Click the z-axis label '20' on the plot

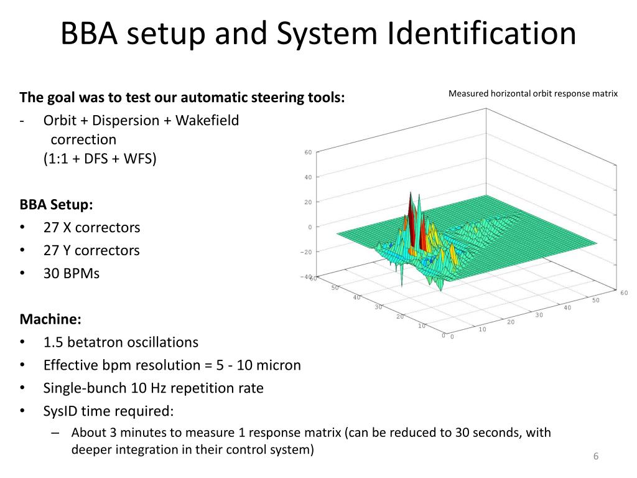(308, 202)
